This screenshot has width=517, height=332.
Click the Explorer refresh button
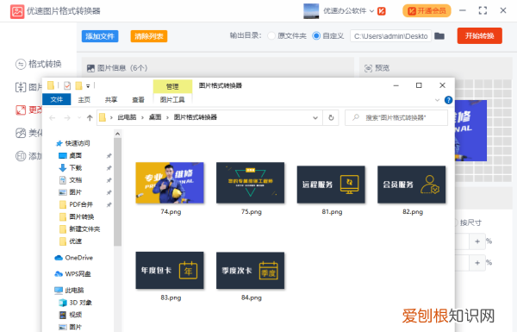tap(331, 117)
